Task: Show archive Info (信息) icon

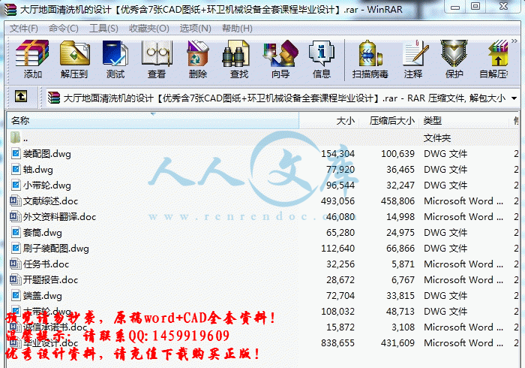Action: pyautogui.click(x=322, y=59)
